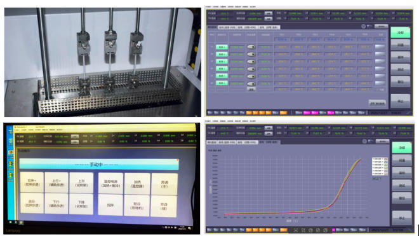Screen dimensions: 419x236
Task: Open notification icon at far right of photographed taskbar
Action: click(x=189, y=228)
